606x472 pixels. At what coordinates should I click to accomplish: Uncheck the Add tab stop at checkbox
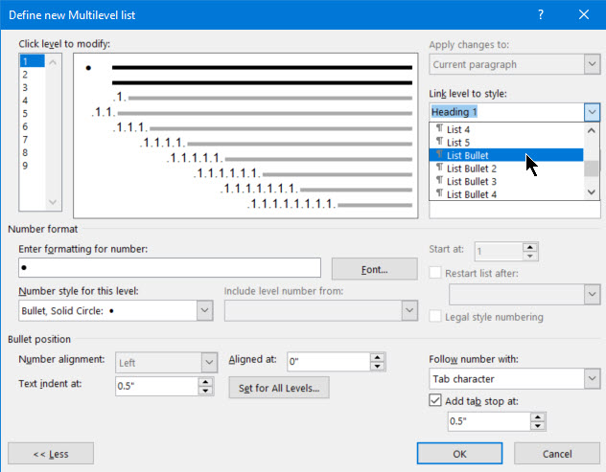(x=435, y=400)
